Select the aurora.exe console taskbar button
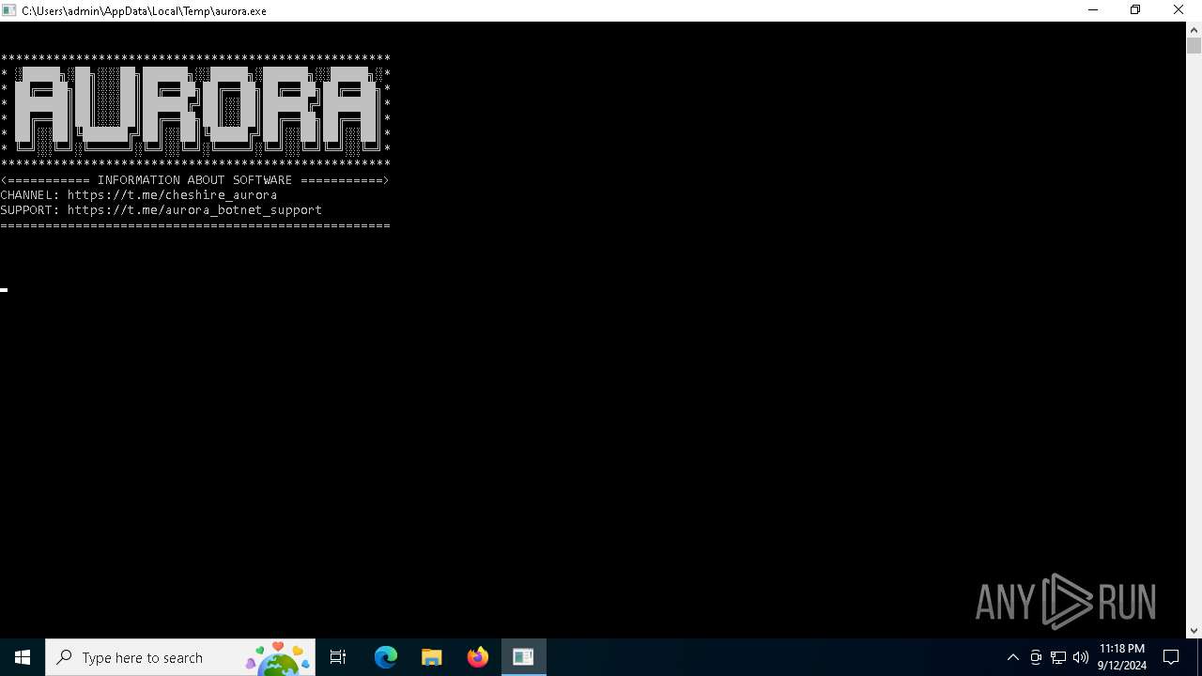 pos(523,657)
